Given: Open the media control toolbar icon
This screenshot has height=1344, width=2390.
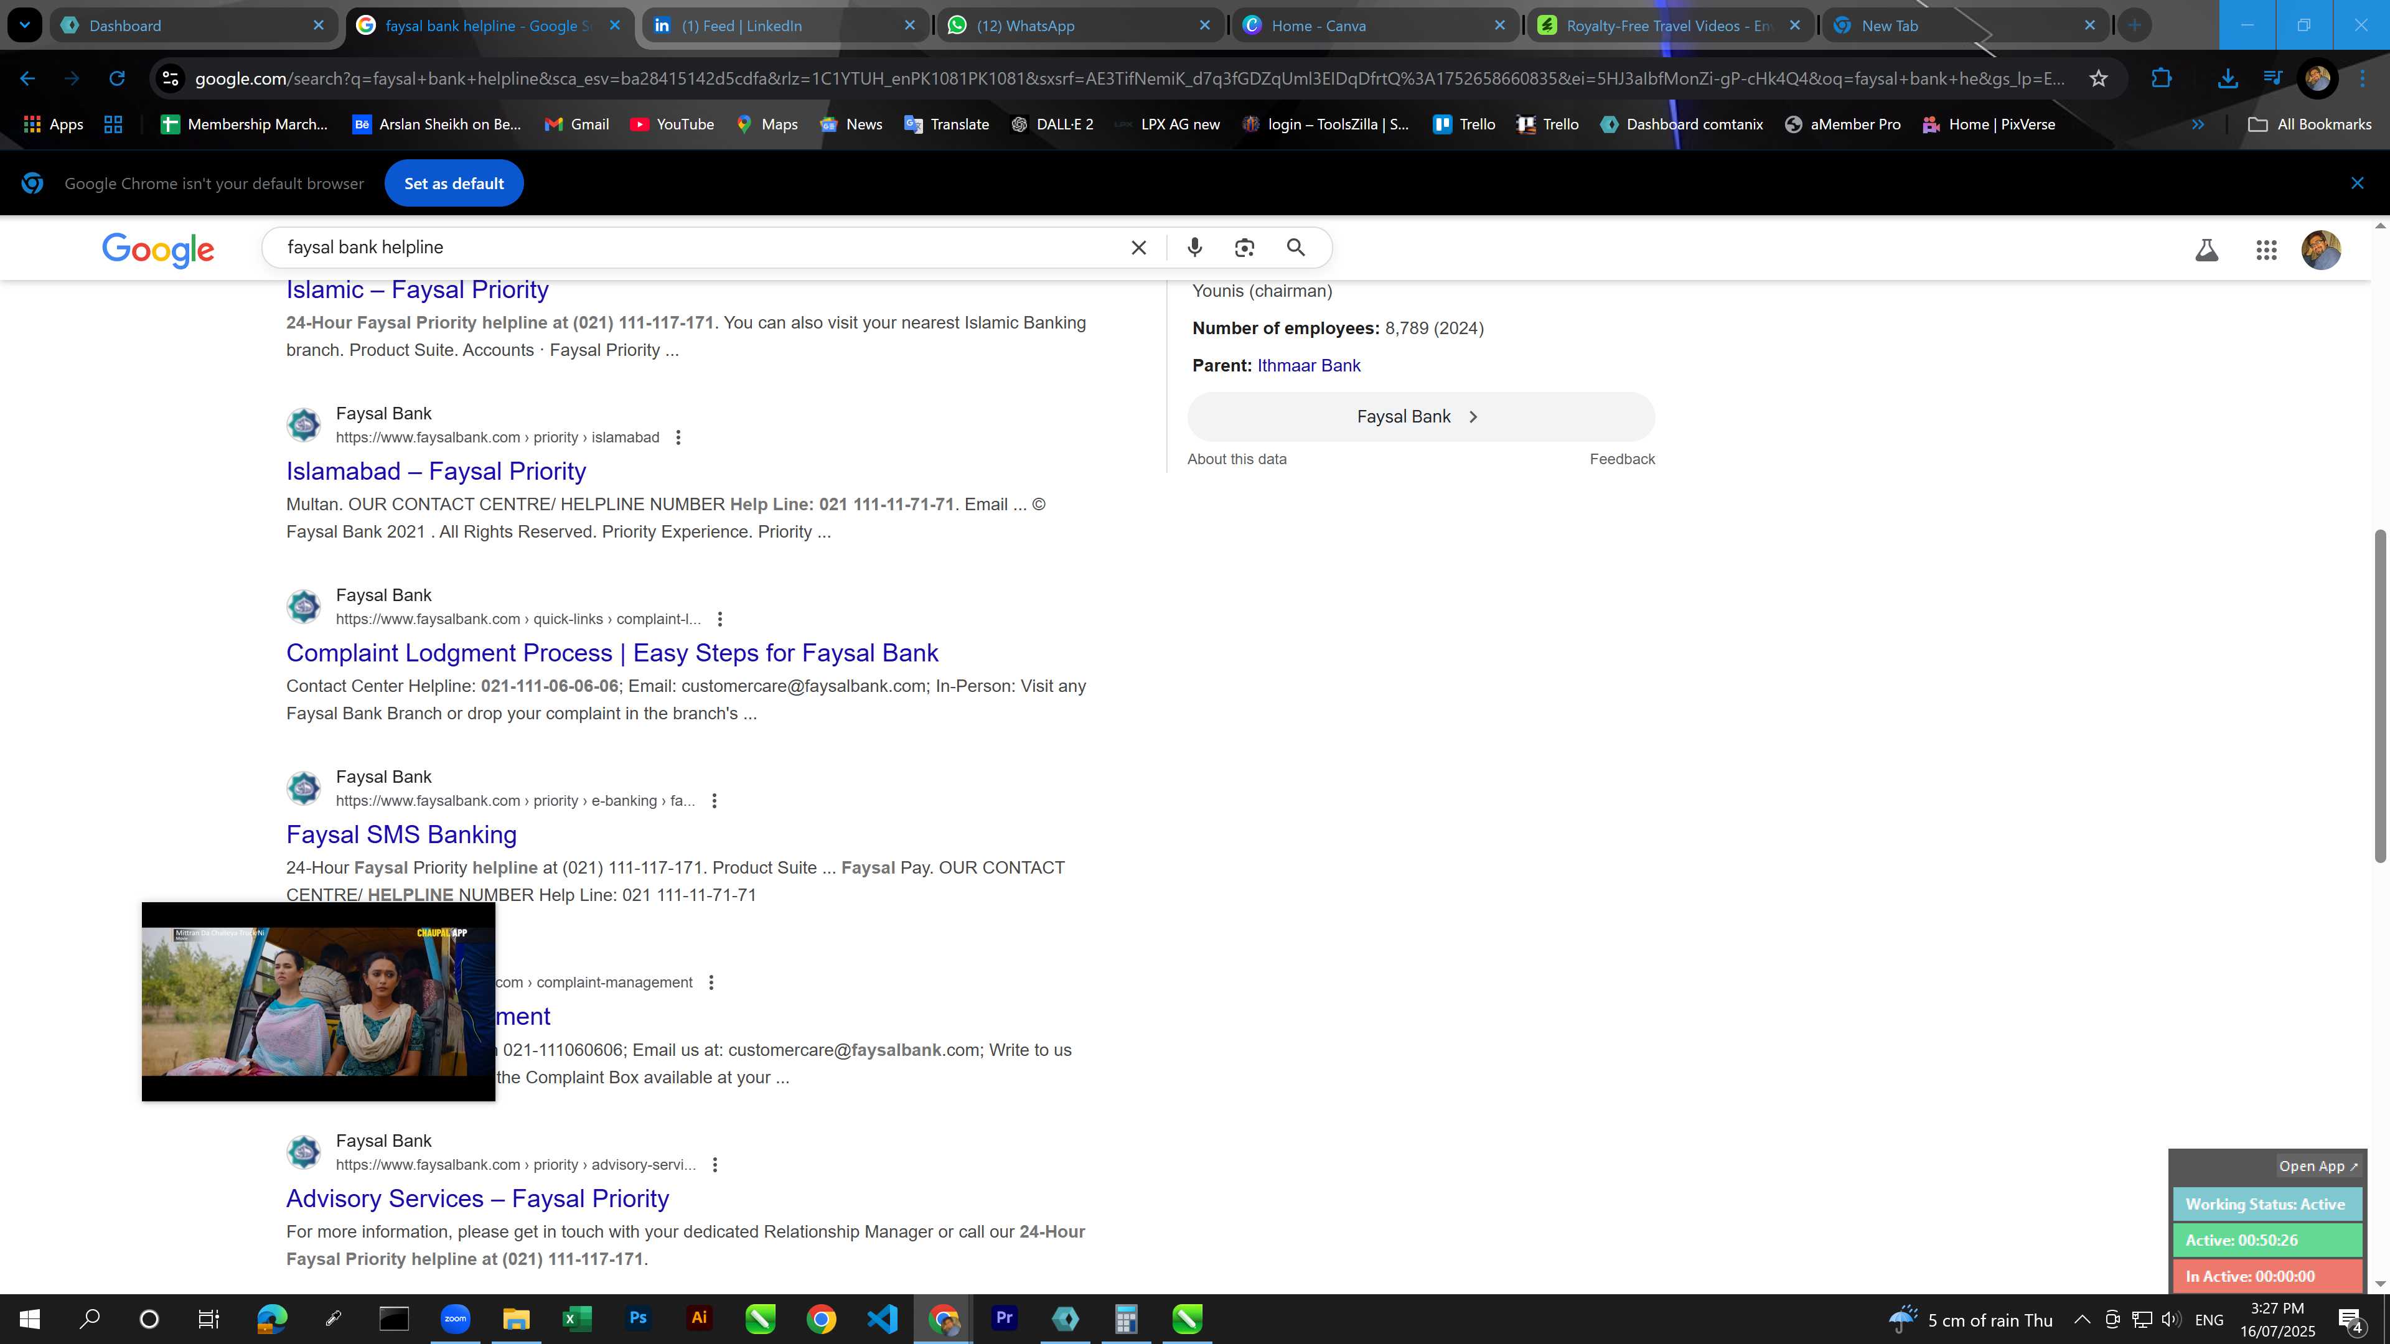Looking at the screenshot, I should (2273, 79).
